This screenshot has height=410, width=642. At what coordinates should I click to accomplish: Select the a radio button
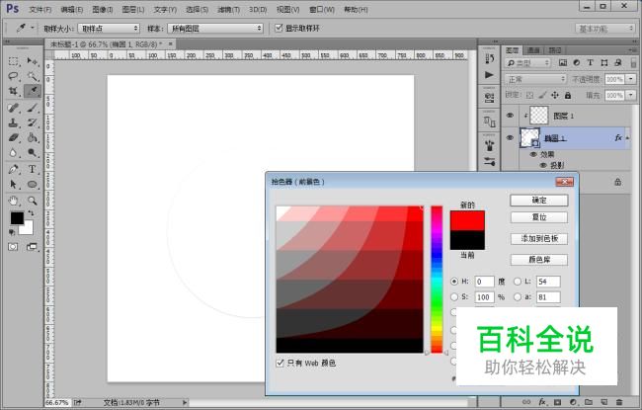[518, 297]
